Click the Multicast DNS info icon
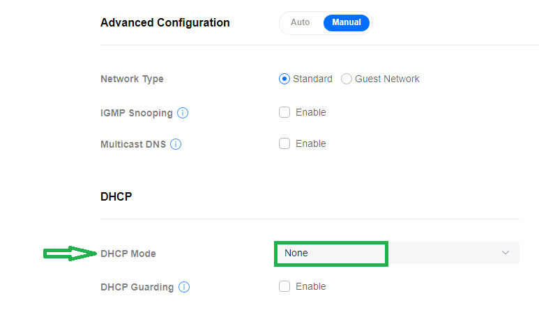 pos(176,144)
